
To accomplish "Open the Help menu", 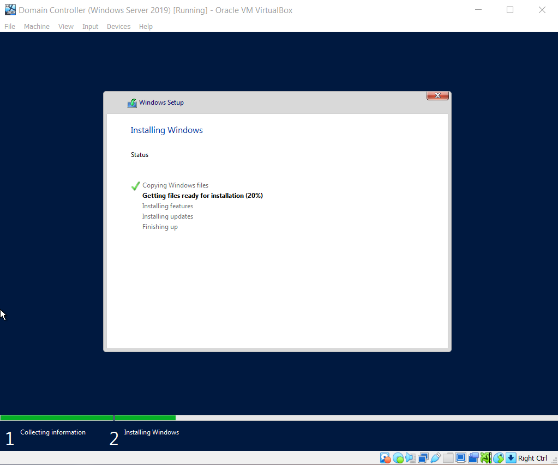I will pyautogui.click(x=146, y=26).
